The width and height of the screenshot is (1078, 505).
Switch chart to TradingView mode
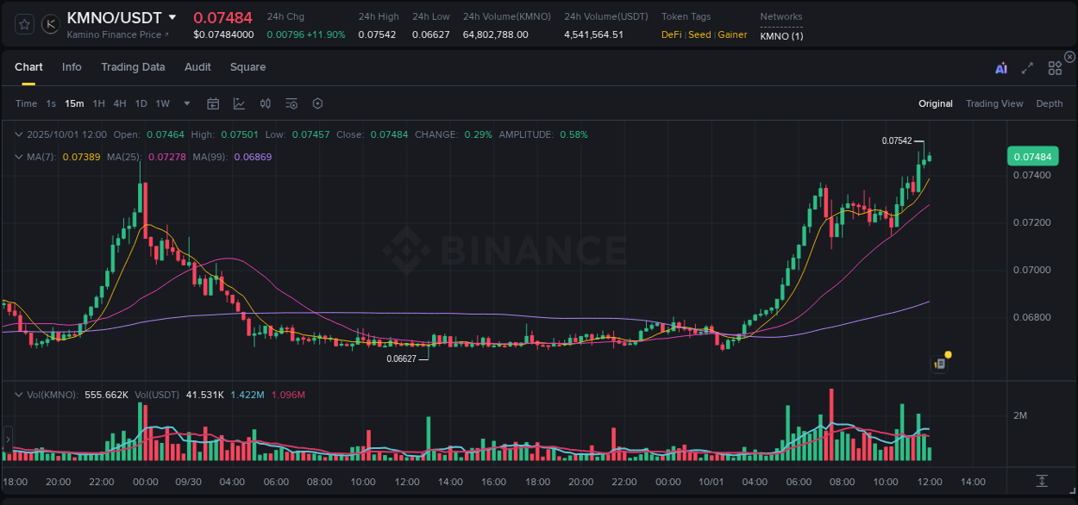coord(994,103)
